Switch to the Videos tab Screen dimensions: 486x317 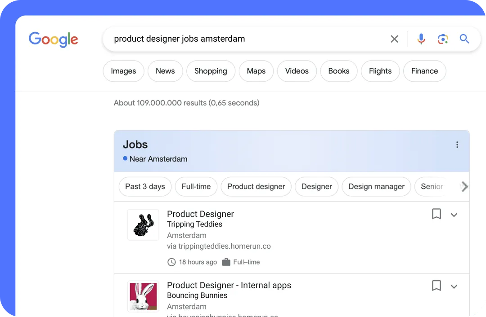(297, 71)
